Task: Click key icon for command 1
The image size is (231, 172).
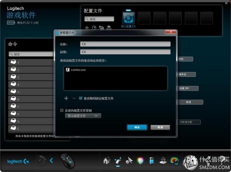Action: (x=13, y=62)
